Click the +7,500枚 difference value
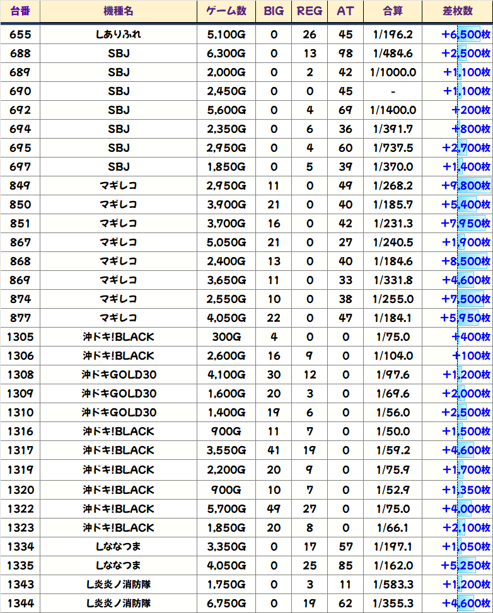Screen dimensions: 493x613 (466, 299)
